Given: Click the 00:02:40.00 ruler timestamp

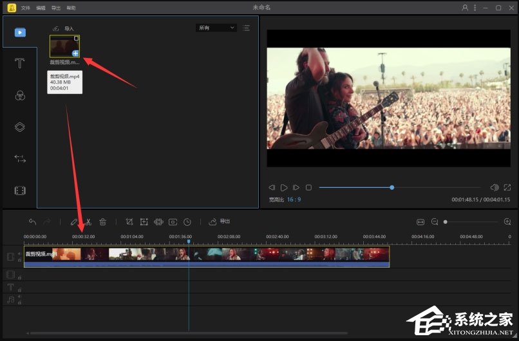Looking at the screenshot, I should (278, 237).
